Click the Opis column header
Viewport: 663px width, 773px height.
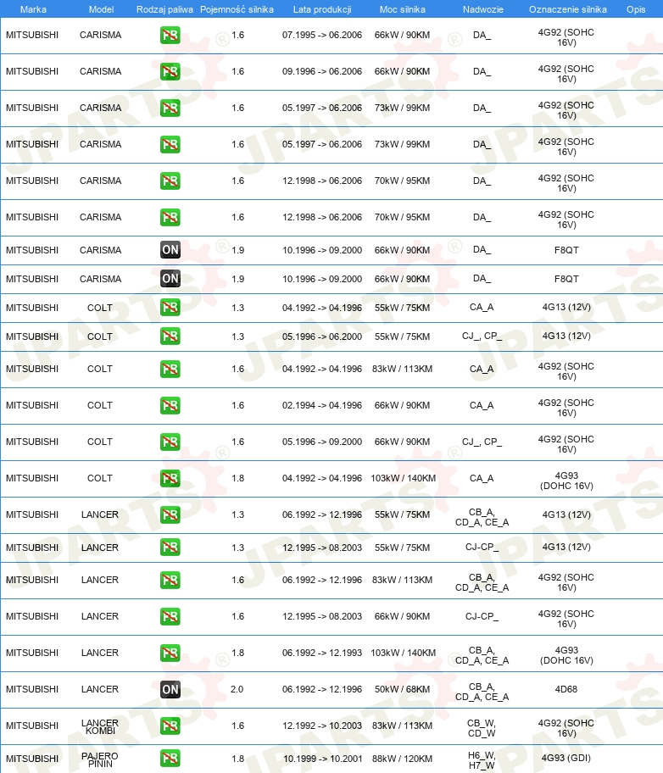click(x=636, y=9)
